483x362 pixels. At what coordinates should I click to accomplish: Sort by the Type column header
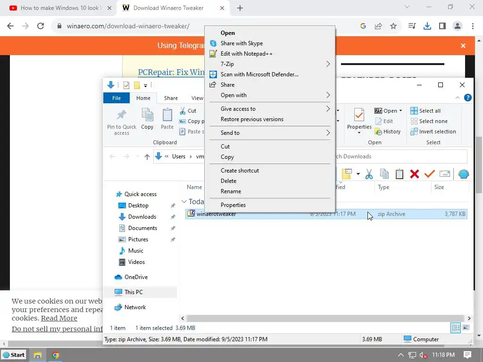(x=403, y=187)
